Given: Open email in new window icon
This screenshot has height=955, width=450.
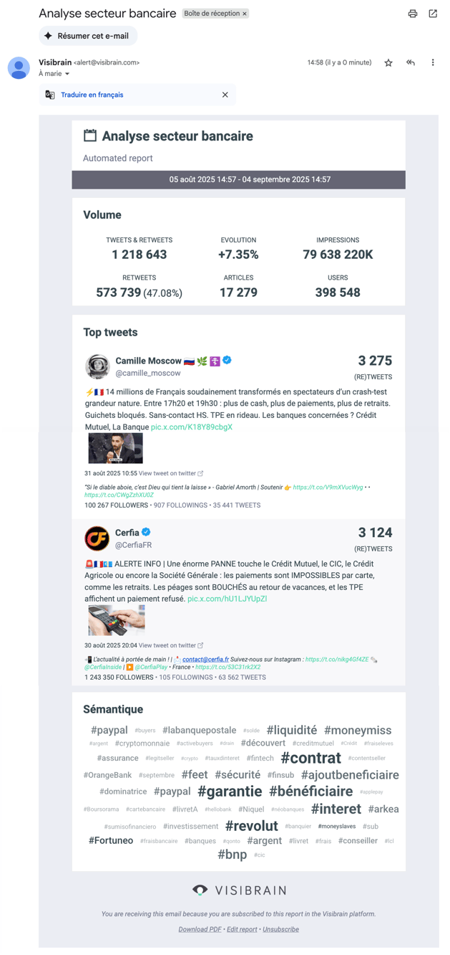Looking at the screenshot, I should point(433,14).
